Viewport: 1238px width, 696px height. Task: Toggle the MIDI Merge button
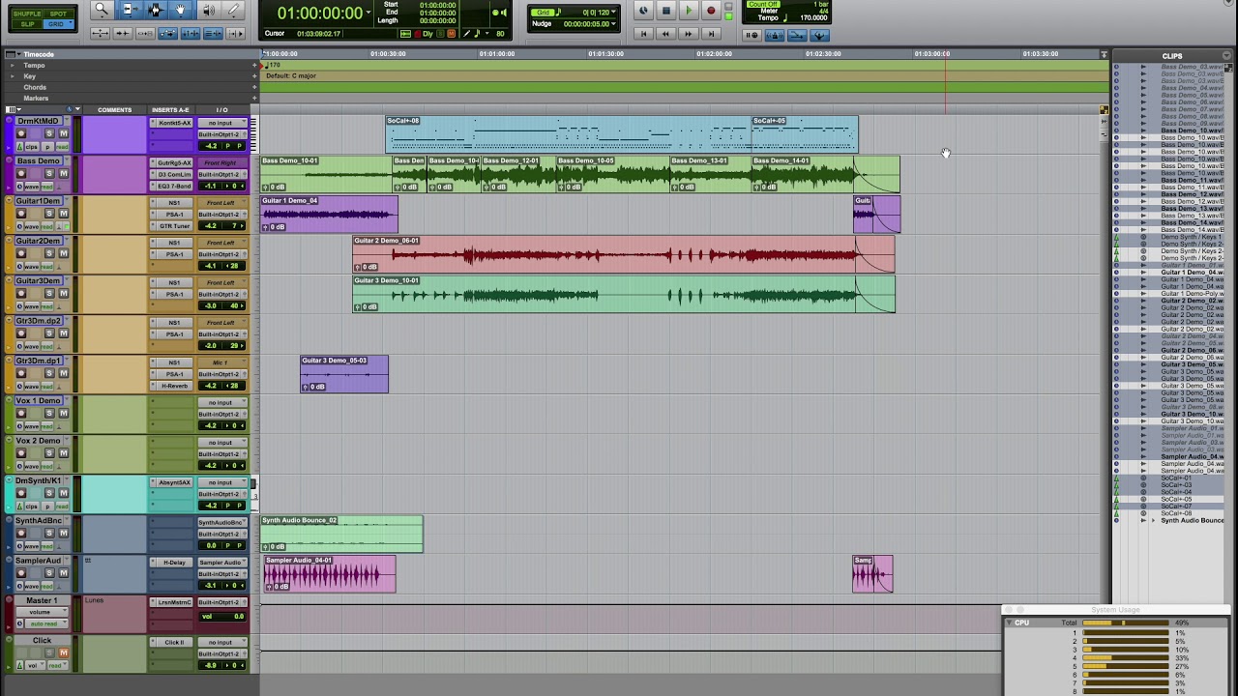tap(797, 35)
